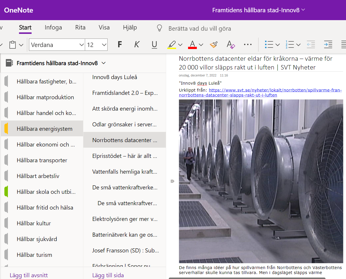Open the Visa tab
The image size is (346, 279).
tap(104, 27)
